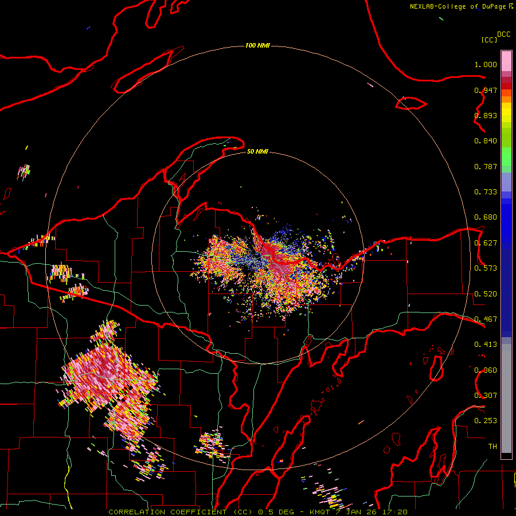Click the [CC] legend unit label

[x=489, y=40]
